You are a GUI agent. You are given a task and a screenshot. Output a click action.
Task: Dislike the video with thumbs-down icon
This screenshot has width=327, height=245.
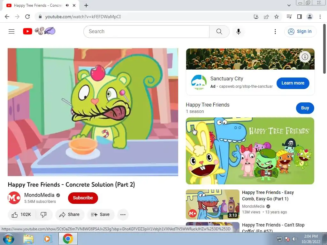click(x=43, y=215)
